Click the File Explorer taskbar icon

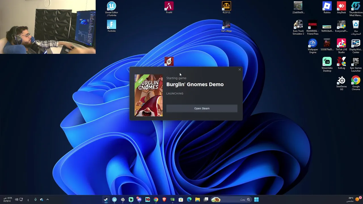pyautogui.click(x=197, y=199)
